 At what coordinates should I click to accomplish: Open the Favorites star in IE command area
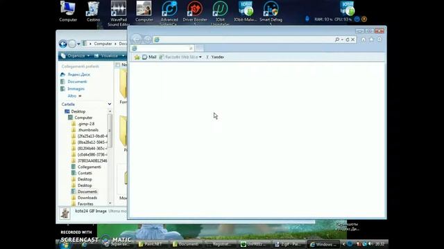[371, 39]
